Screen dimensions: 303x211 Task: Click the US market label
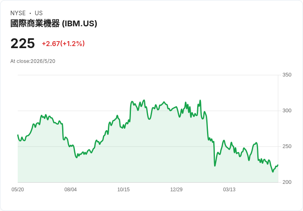39,13
